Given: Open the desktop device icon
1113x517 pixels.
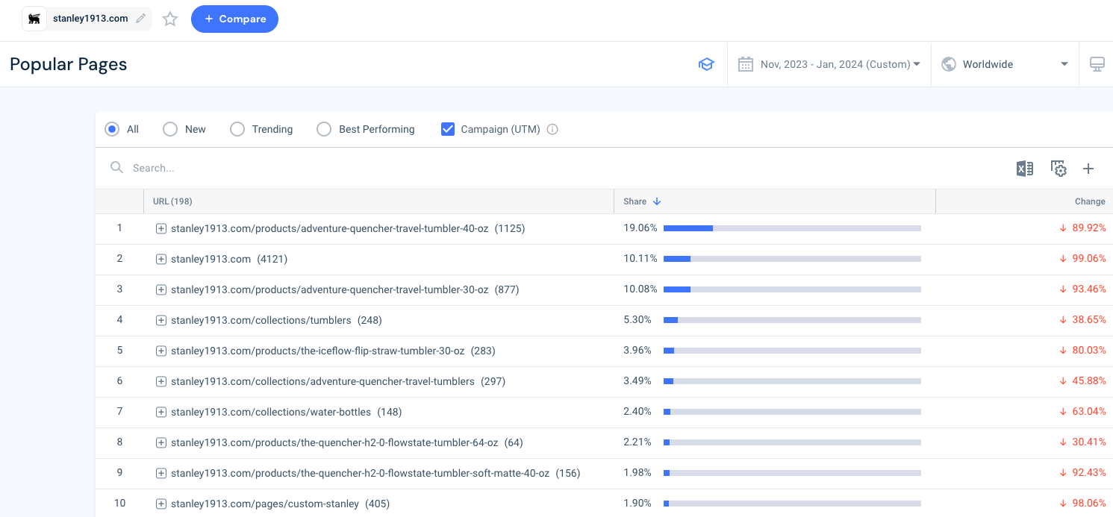Looking at the screenshot, I should [1097, 64].
